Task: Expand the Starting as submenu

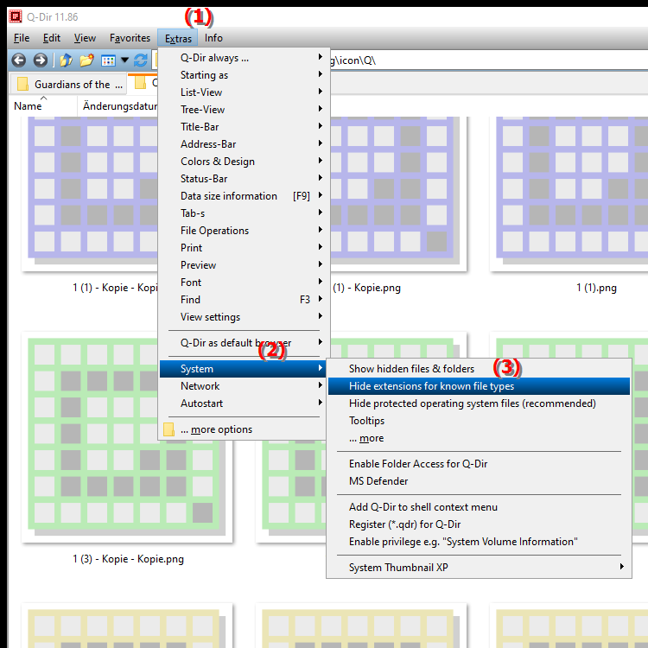Action: click(245, 75)
